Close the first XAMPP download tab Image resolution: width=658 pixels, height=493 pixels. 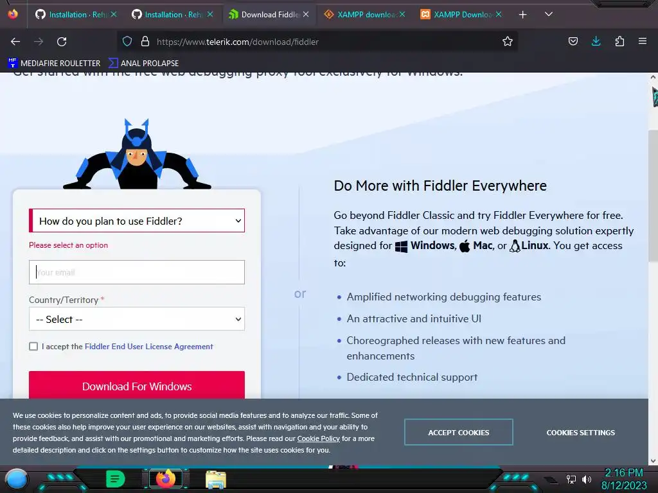pos(402,14)
